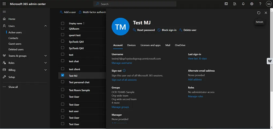
Task: Open Deleted users under Users
Action: coord(16,49)
